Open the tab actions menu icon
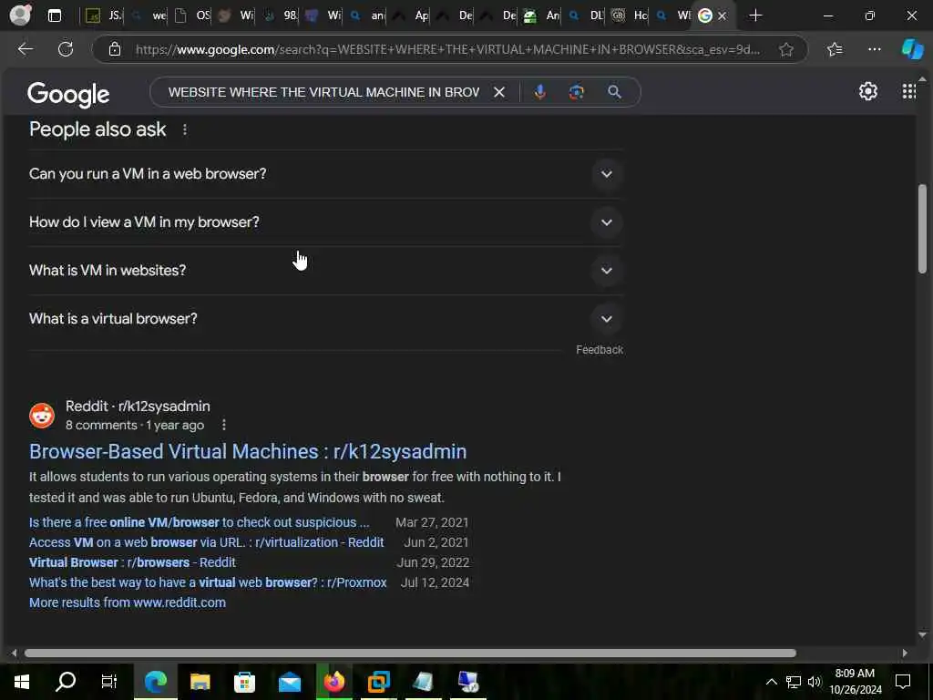The width and height of the screenshot is (933, 700). pyautogui.click(x=54, y=15)
